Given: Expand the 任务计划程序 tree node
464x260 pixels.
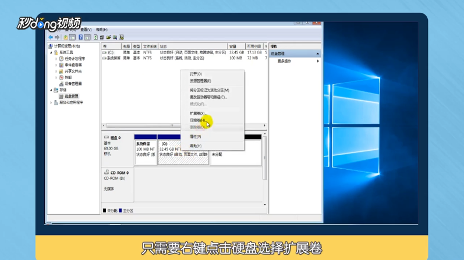Looking at the screenshot, I should [56, 59].
